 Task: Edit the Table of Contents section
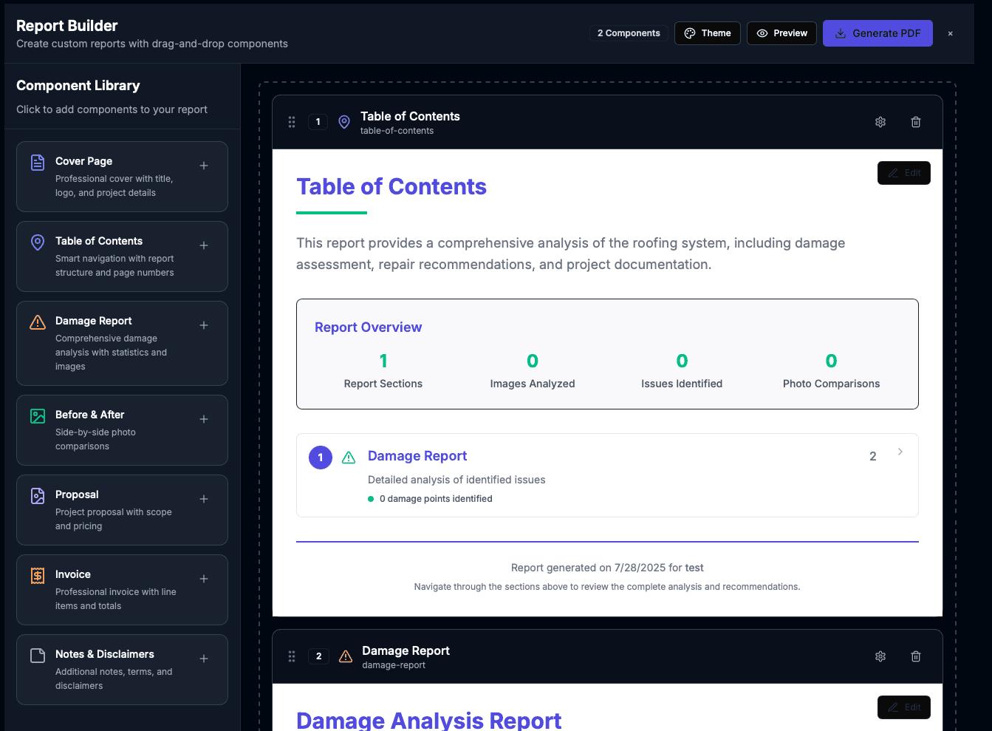904,173
